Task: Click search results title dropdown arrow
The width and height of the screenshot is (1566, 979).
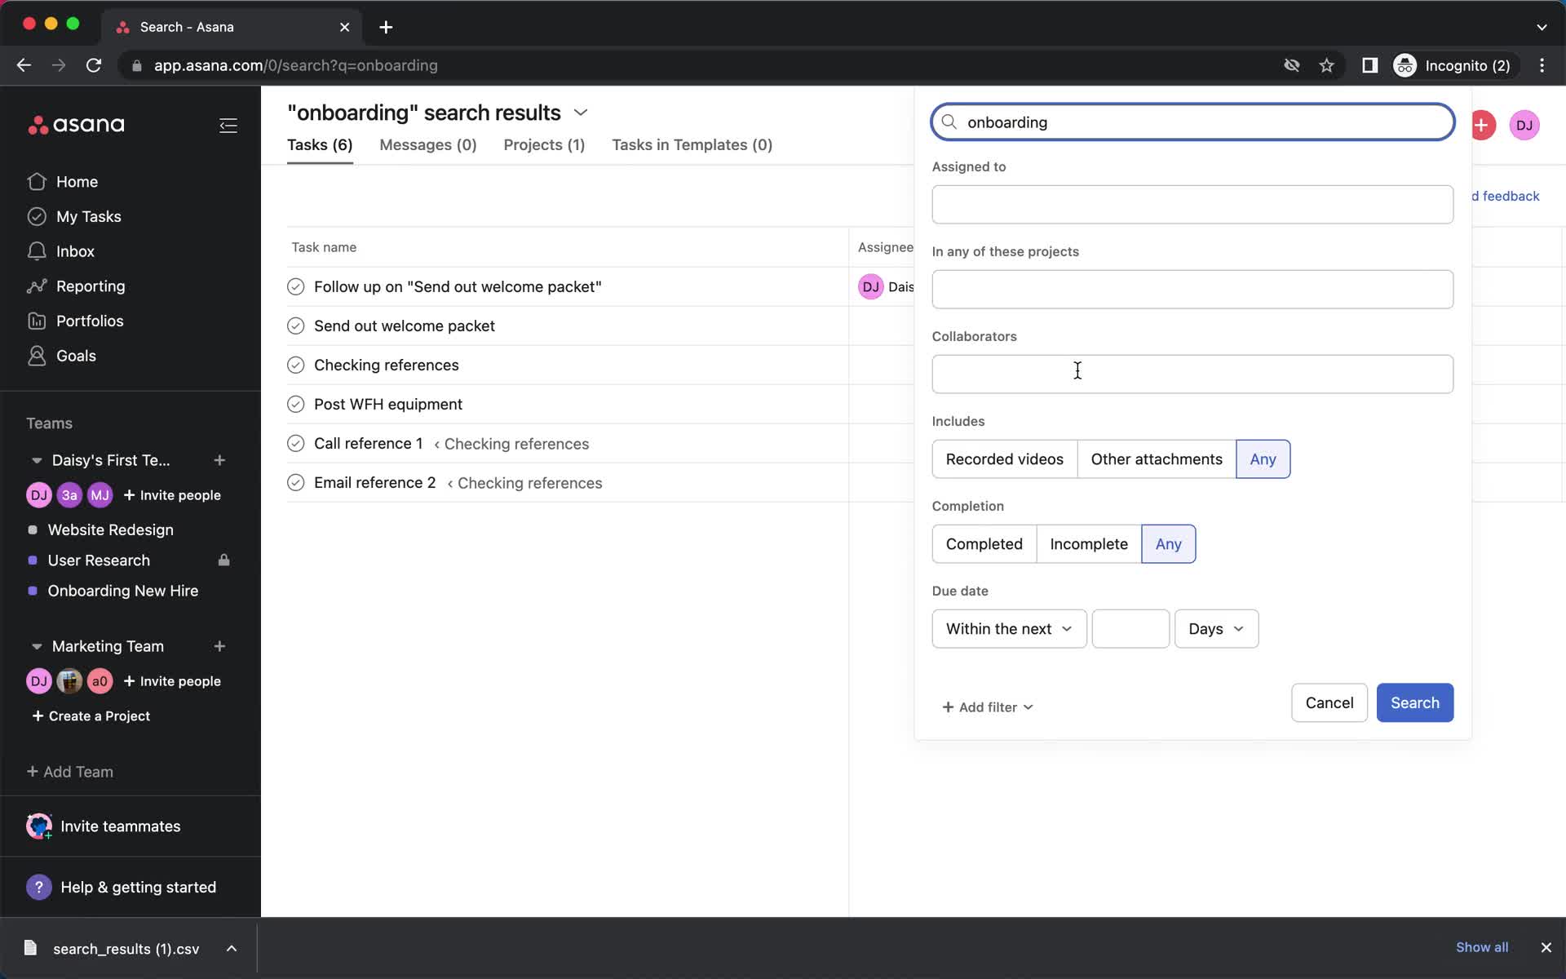Action: [x=581, y=112]
